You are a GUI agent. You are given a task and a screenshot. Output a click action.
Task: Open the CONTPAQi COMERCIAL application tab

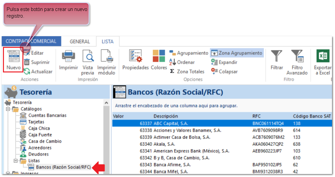click(31, 41)
